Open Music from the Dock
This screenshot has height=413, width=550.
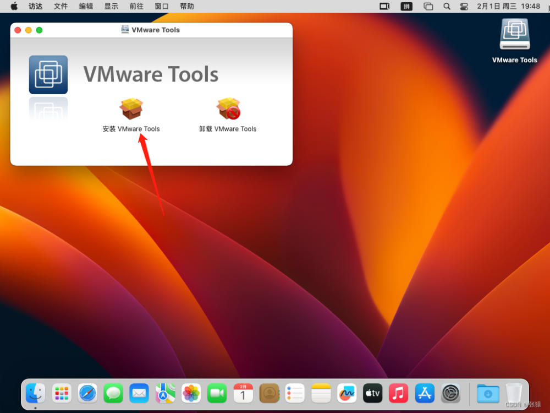click(x=399, y=393)
